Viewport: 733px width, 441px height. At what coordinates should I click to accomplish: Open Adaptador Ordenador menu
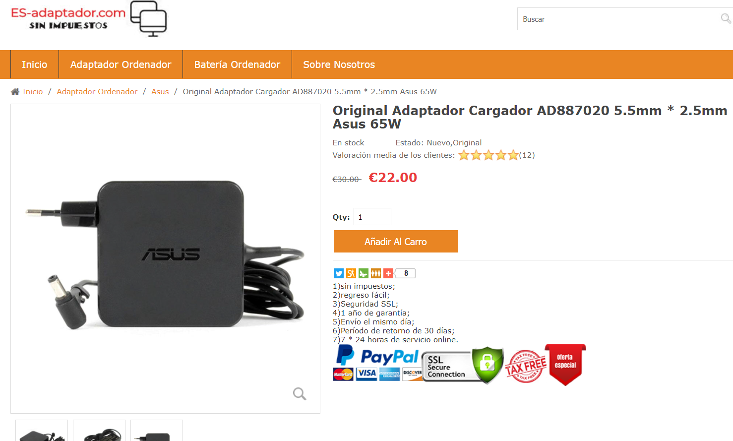coord(121,64)
